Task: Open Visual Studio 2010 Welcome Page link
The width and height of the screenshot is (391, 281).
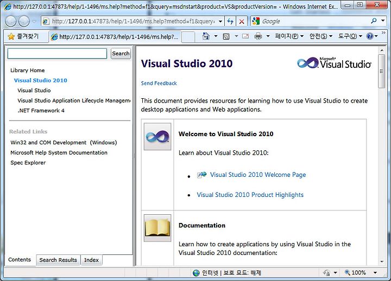Action: point(258,175)
